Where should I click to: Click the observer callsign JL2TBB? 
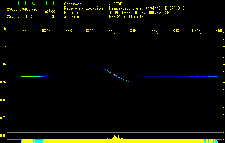pyautogui.click(x=116, y=4)
